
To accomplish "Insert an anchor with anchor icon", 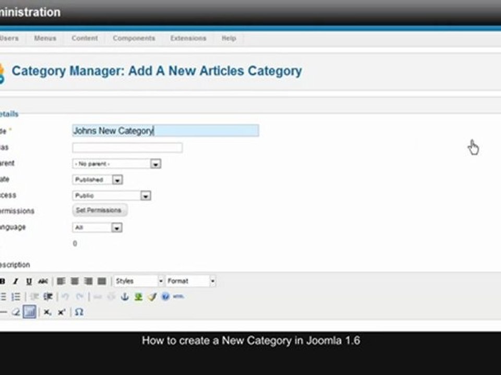I will click(125, 297).
